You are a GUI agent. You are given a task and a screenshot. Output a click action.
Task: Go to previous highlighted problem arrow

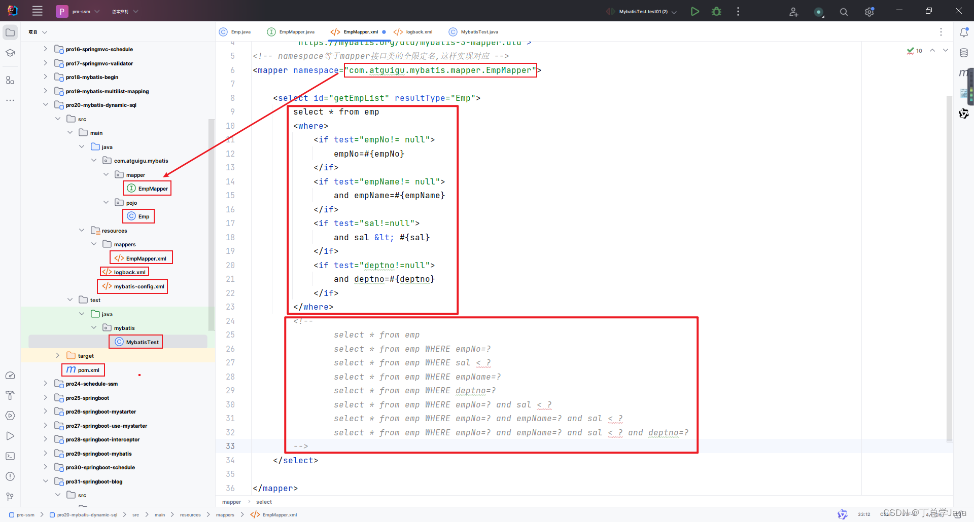click(x=932, y=50)
